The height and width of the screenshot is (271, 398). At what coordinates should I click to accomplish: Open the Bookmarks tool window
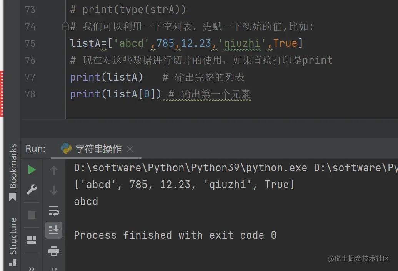13,172
